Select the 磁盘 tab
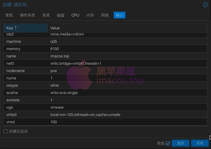The height and width of the screenshot is (149, 211). 61,15
